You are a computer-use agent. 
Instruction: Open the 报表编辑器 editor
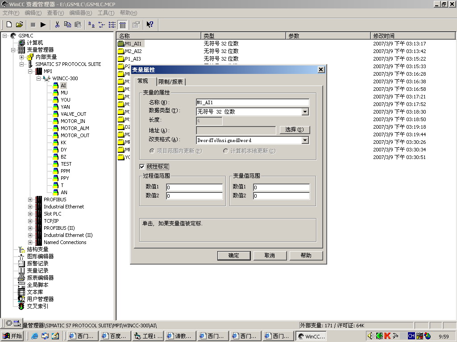coord(40,278)
